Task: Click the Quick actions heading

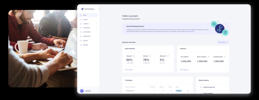Action: [x=204, y=80]
